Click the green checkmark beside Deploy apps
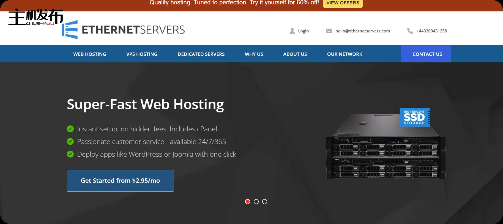The image size is (503, 224). click(x=70, y=154)
